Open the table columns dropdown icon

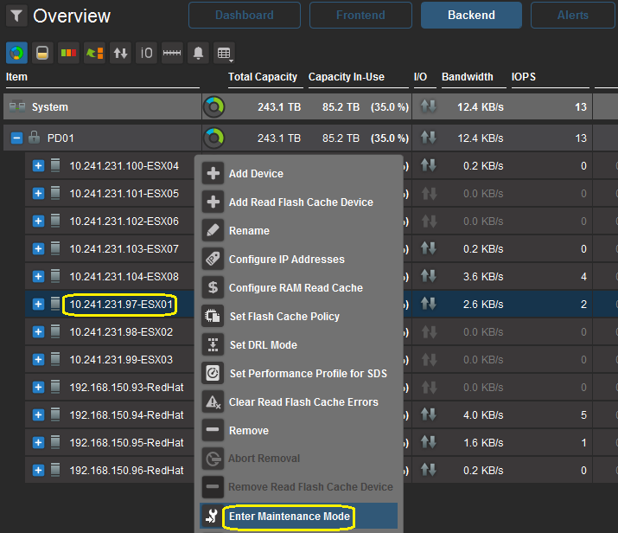[225, 54]
